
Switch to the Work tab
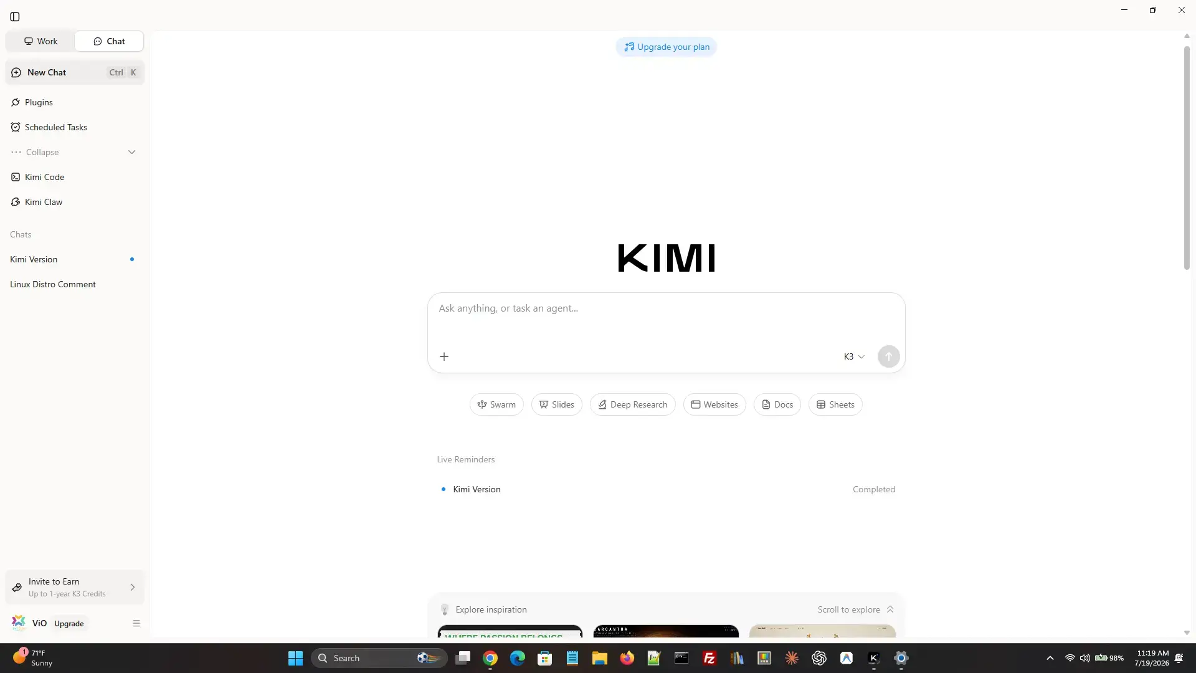pos(40,41)
